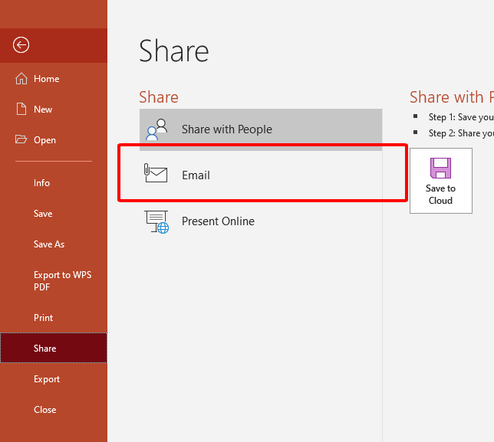Choose the Email sharing option
The image size is (494, 442).
pyautogui.click(x=261, y=175)
